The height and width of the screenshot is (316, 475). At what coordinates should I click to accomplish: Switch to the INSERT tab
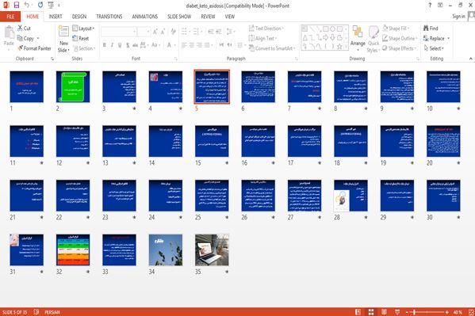(x=56, y=17)
